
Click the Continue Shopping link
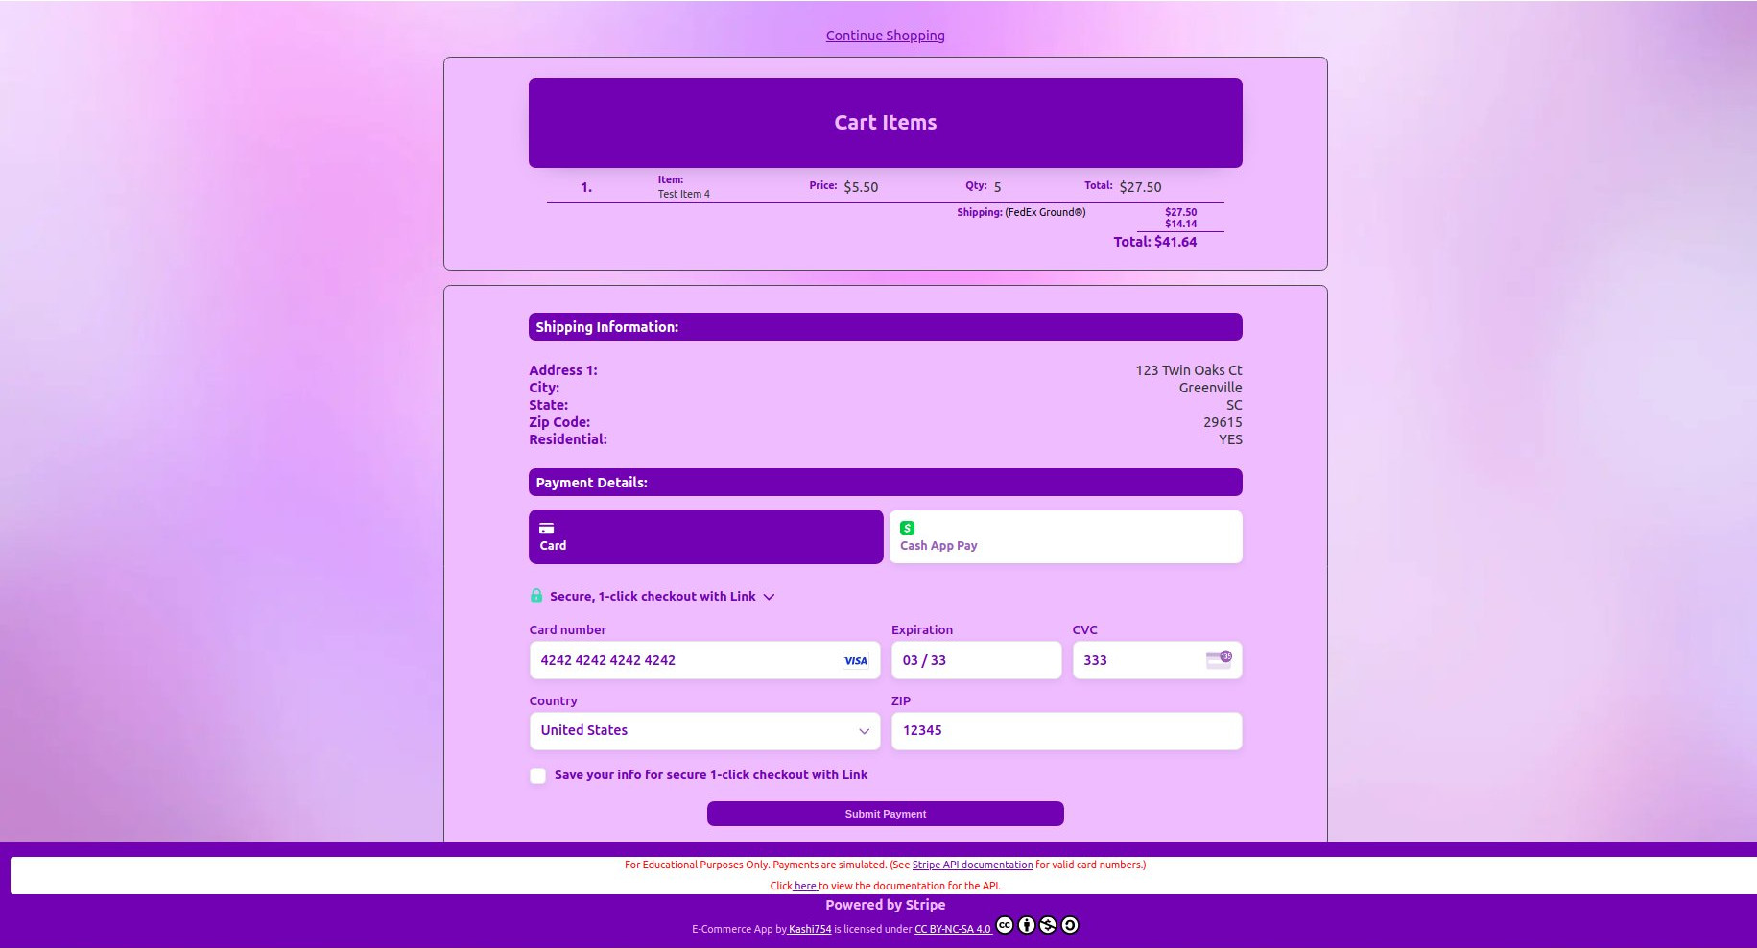[x=885, y=36]
